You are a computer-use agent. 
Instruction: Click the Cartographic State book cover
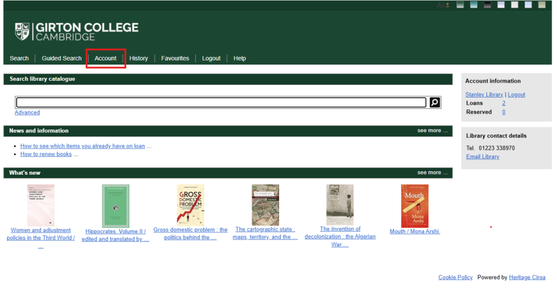pos(265,205)
